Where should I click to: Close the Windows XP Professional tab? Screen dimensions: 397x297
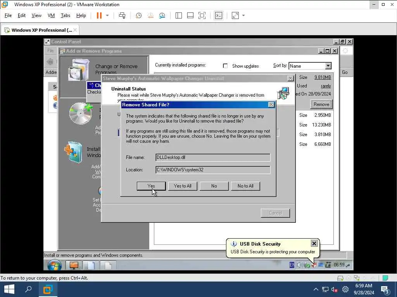click(75, 30)
